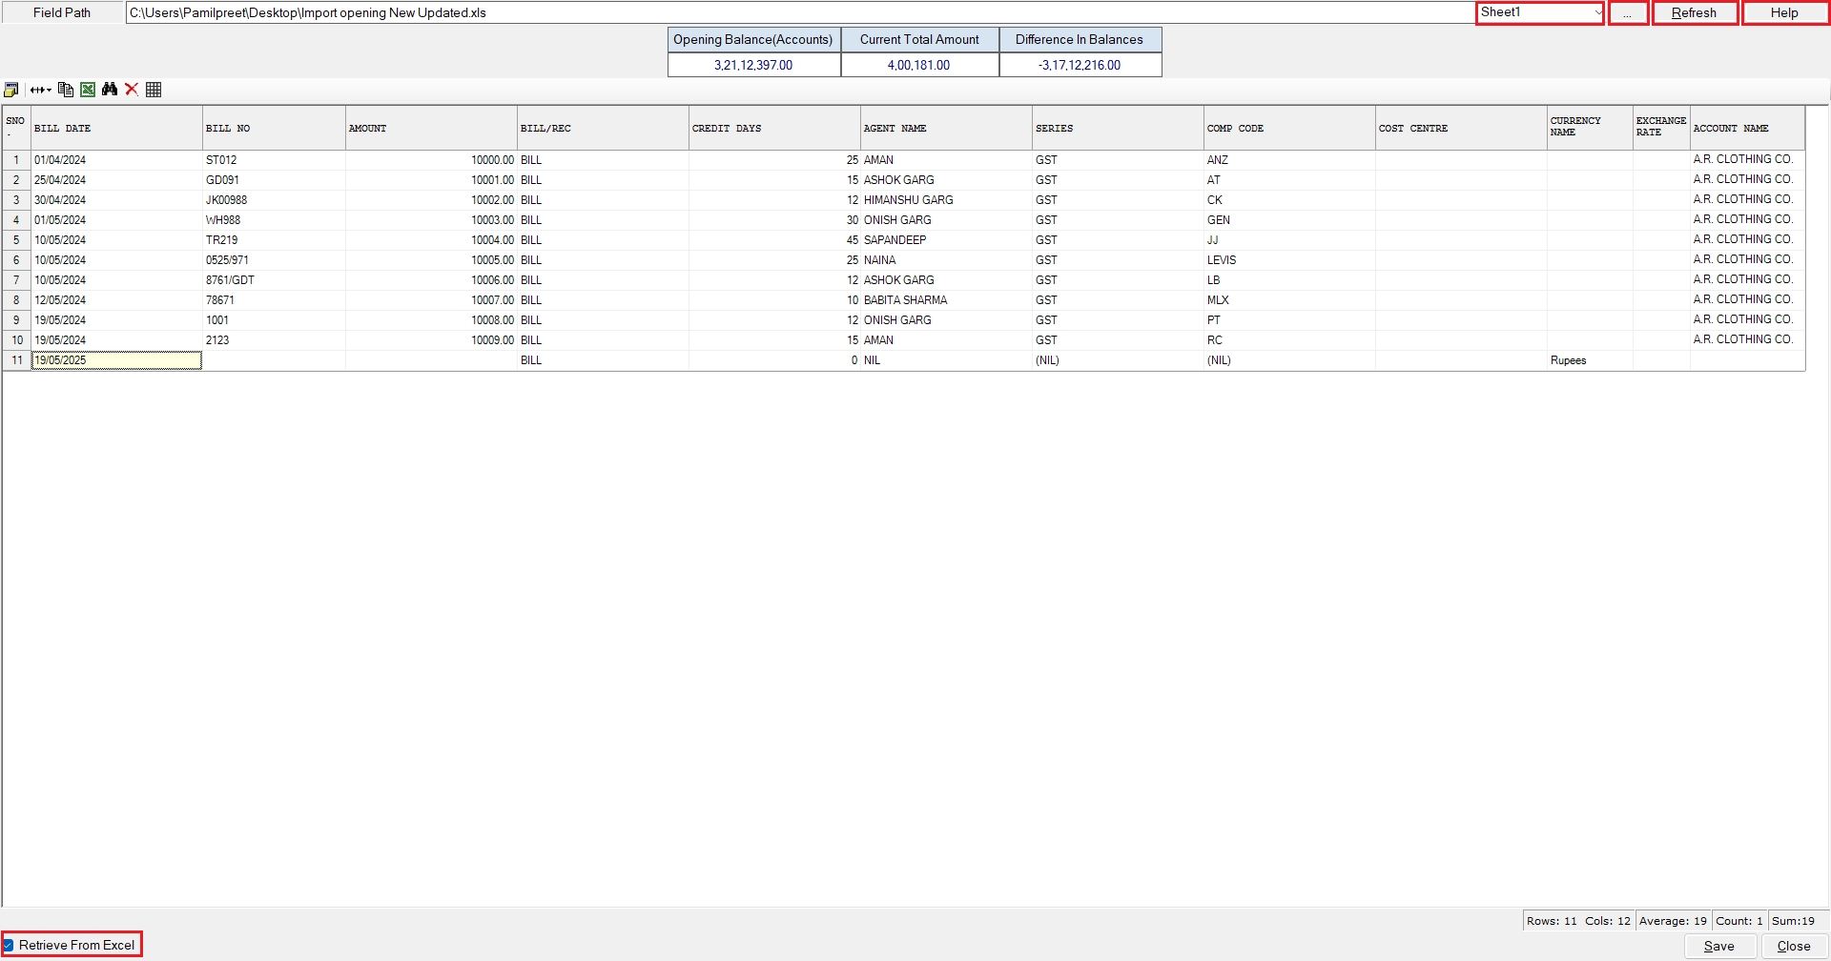Click the Field Path text box
This screenshot has height=961, width=1831.
pyautogui.click(x=799, y=13)
